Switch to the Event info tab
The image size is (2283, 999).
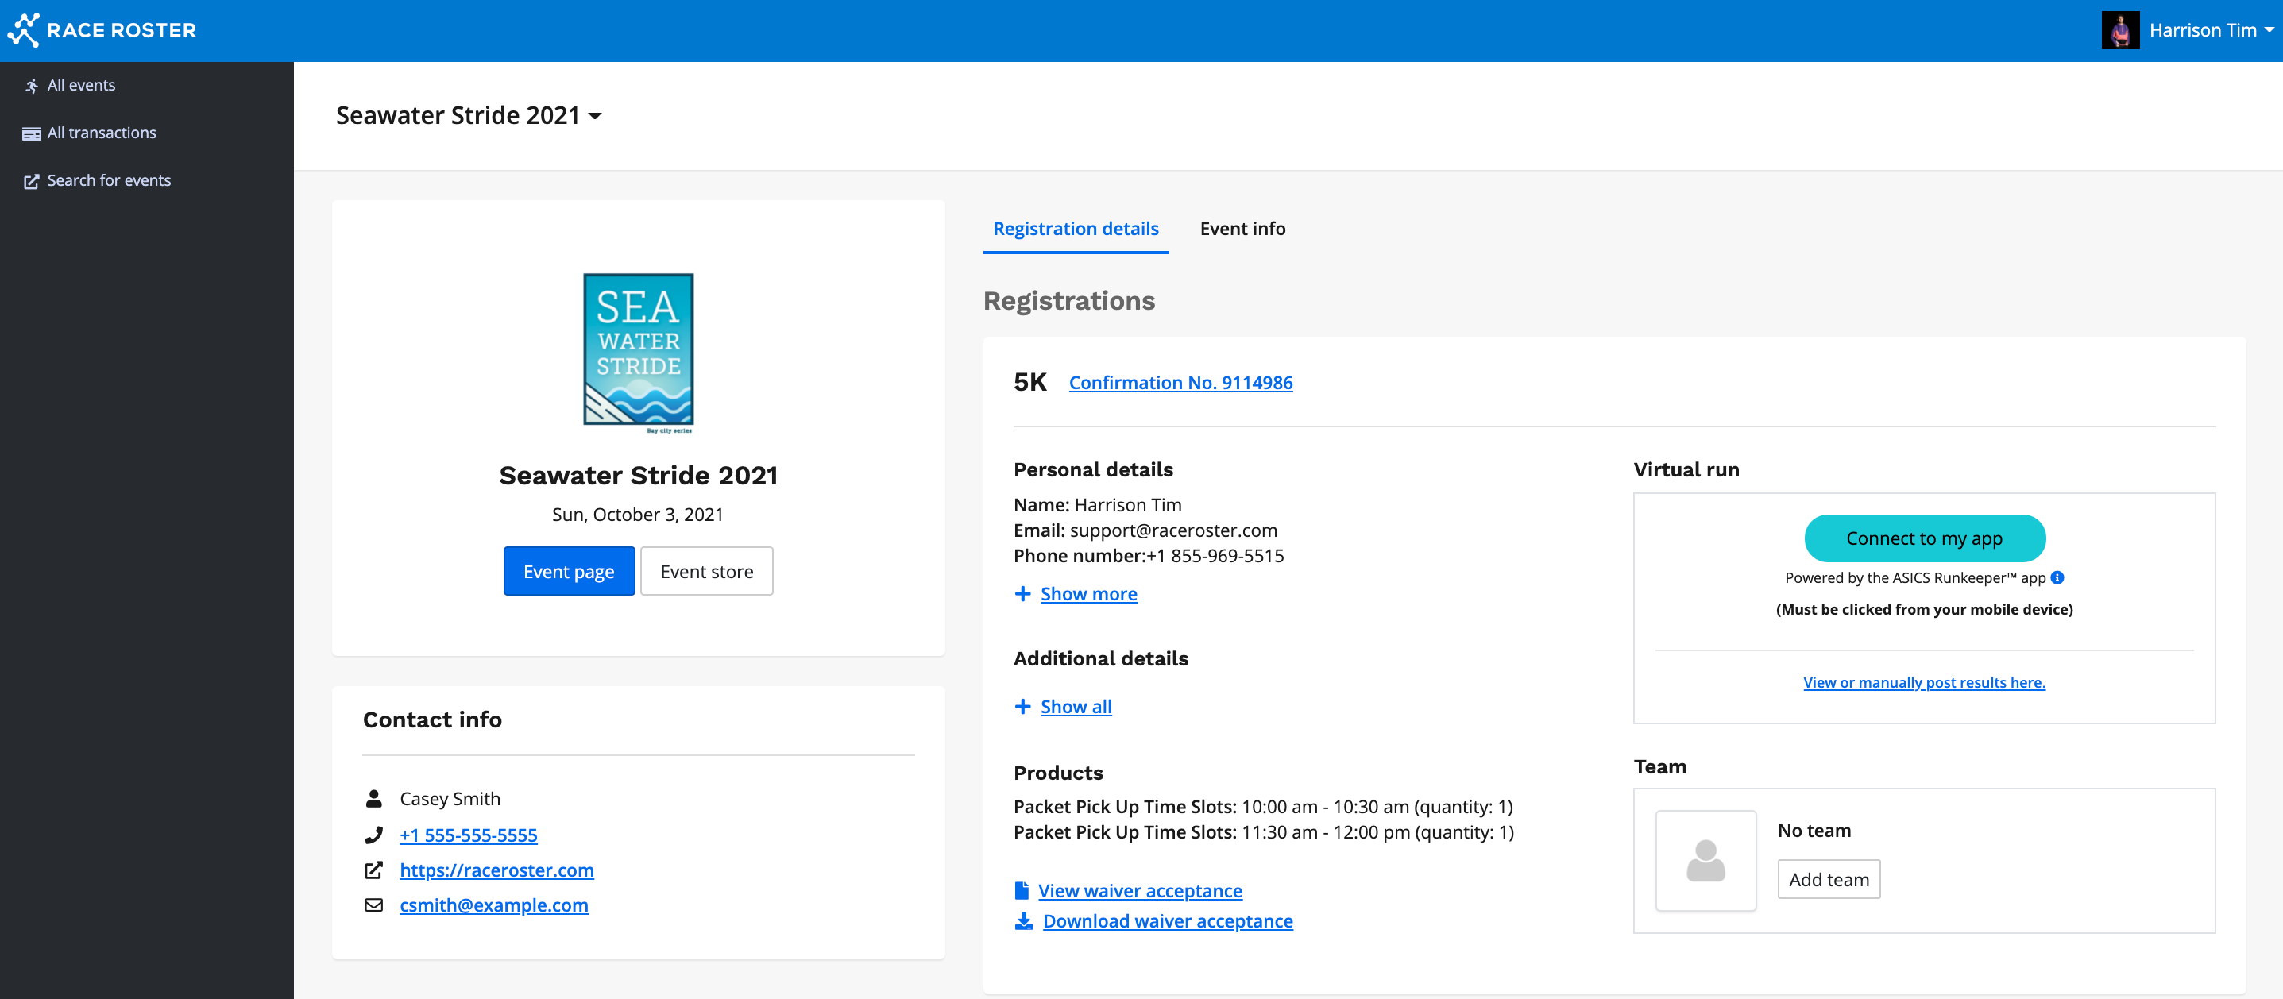[1242, 229]
